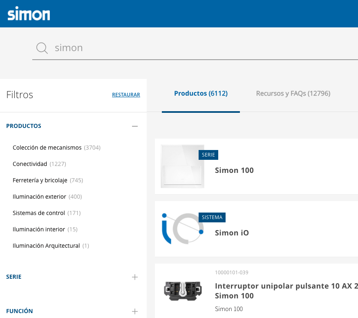Image resolution: width=358 pixels, height=318 pixels.
Task: Expand the SERIE filter section plus icon
Action: click(135, 277)
